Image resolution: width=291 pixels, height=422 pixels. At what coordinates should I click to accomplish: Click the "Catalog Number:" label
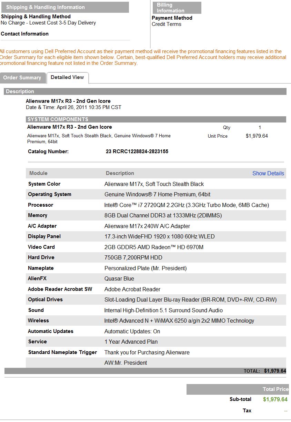coord(48,151)
